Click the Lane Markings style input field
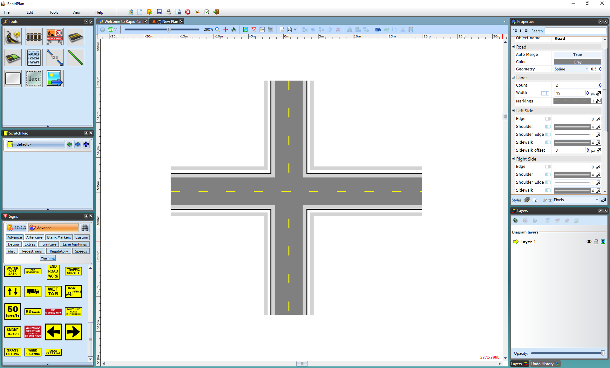 coord(572,101)
